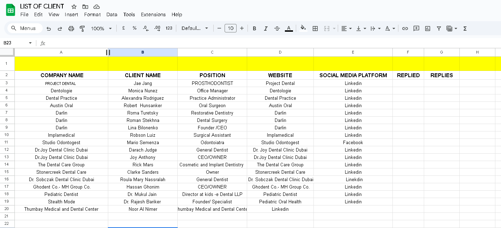Select row 11 header
This screenshot has width=501, height=228.
(x=7, y=142)
